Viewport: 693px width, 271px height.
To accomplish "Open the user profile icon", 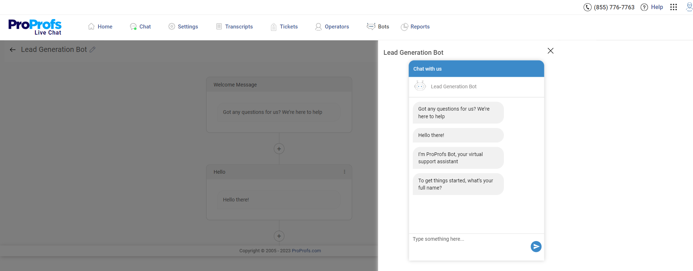I will click(689, 7).
